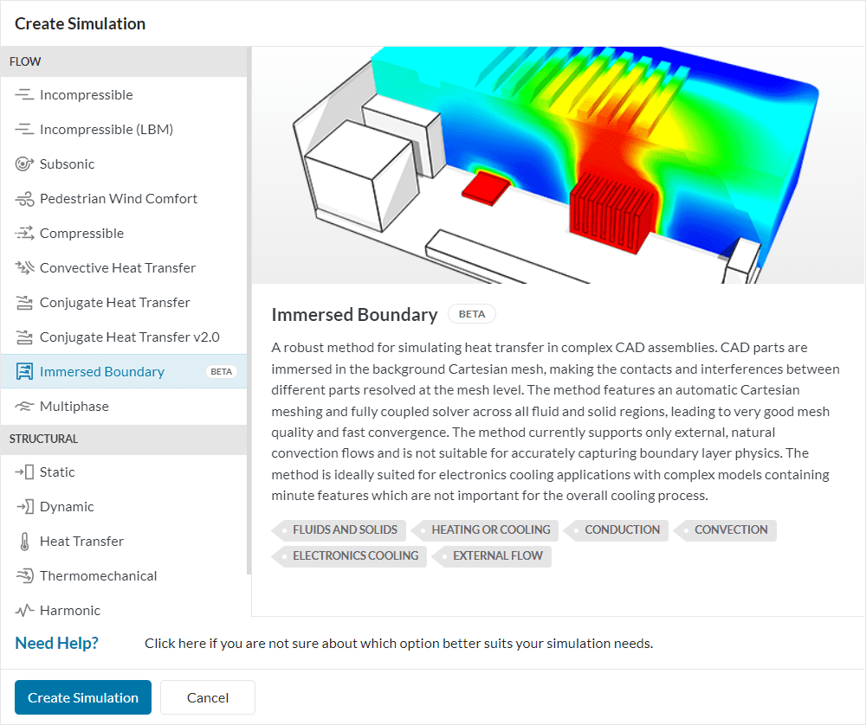The image size is (866, 725).
Task: Select the Multiphase icon
Action: [x=24, y=407]
